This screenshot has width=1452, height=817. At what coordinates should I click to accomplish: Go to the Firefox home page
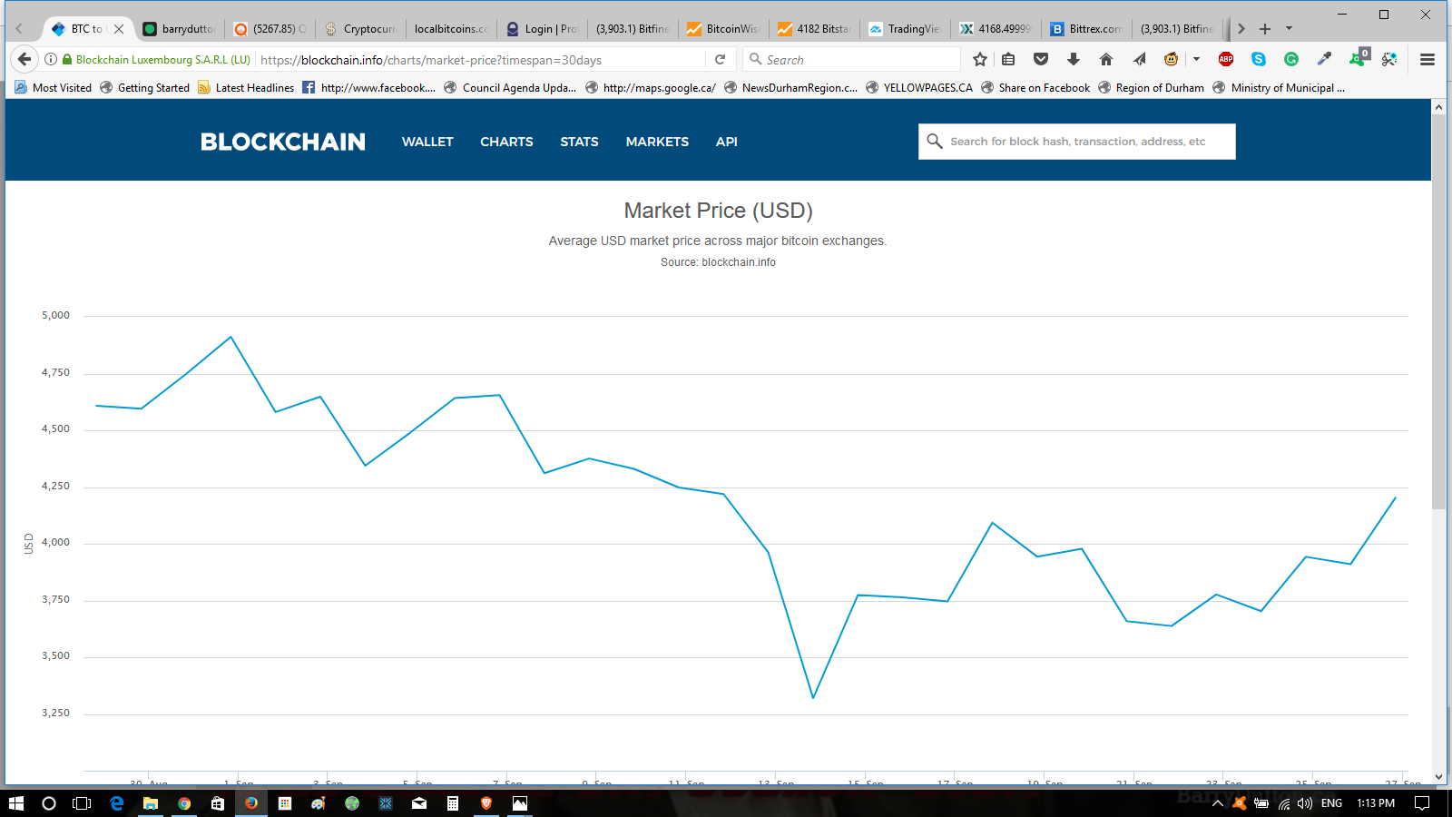[x=1106, y=60]
